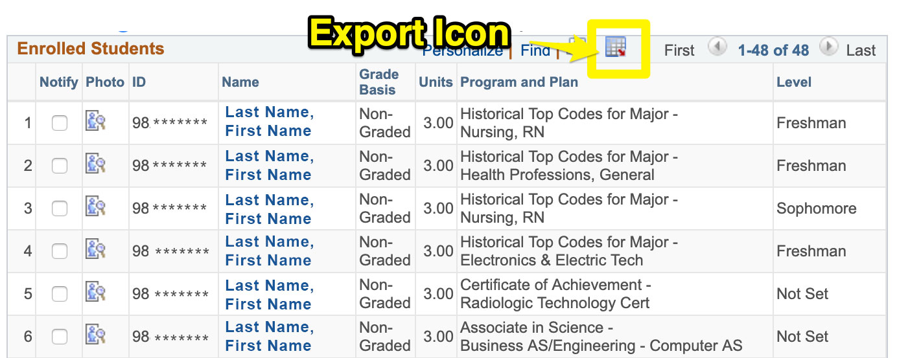Sort by Program and Plan column header
This screenshot has height=358, width=897.
pos(518,82)
